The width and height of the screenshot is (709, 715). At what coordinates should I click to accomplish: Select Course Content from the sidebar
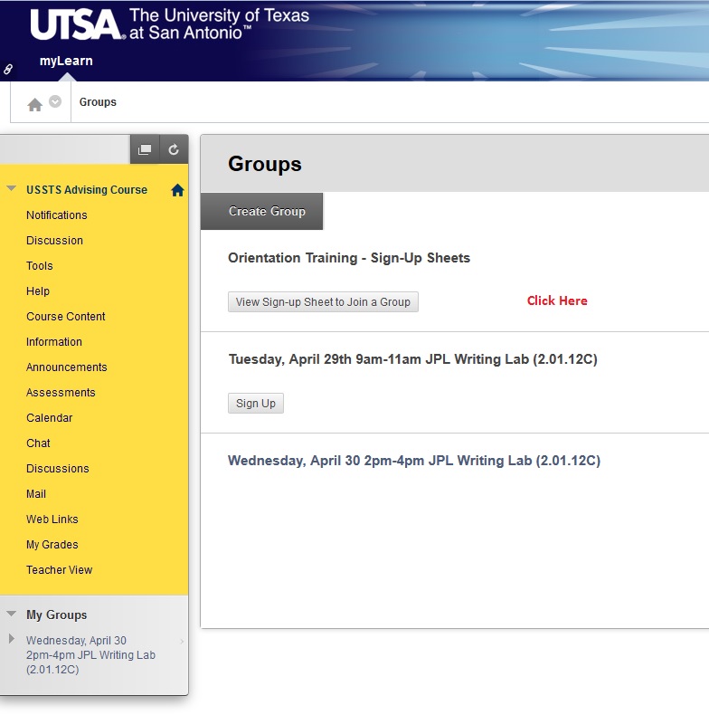pyautogui.click(x=65, y=317)
